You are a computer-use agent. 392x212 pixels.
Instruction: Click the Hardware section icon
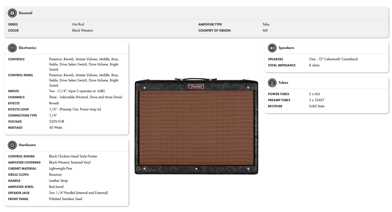pyautogui.click(x=12, y=145)
